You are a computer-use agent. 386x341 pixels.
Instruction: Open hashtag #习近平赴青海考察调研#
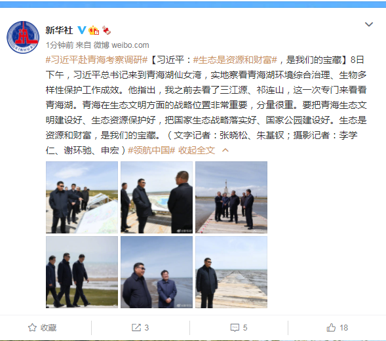click(x=97, y=60)
